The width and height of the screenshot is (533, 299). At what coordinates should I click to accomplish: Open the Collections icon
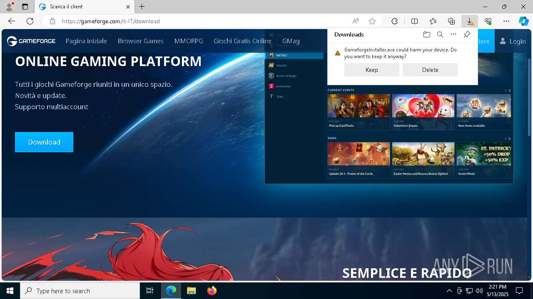tap(451, 21)
